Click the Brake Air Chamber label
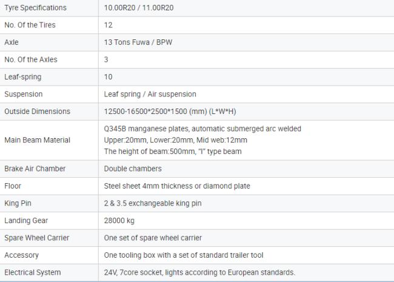The width and height of the screenshot is (394, 282). pyautogui.click(x=35, y=169)
